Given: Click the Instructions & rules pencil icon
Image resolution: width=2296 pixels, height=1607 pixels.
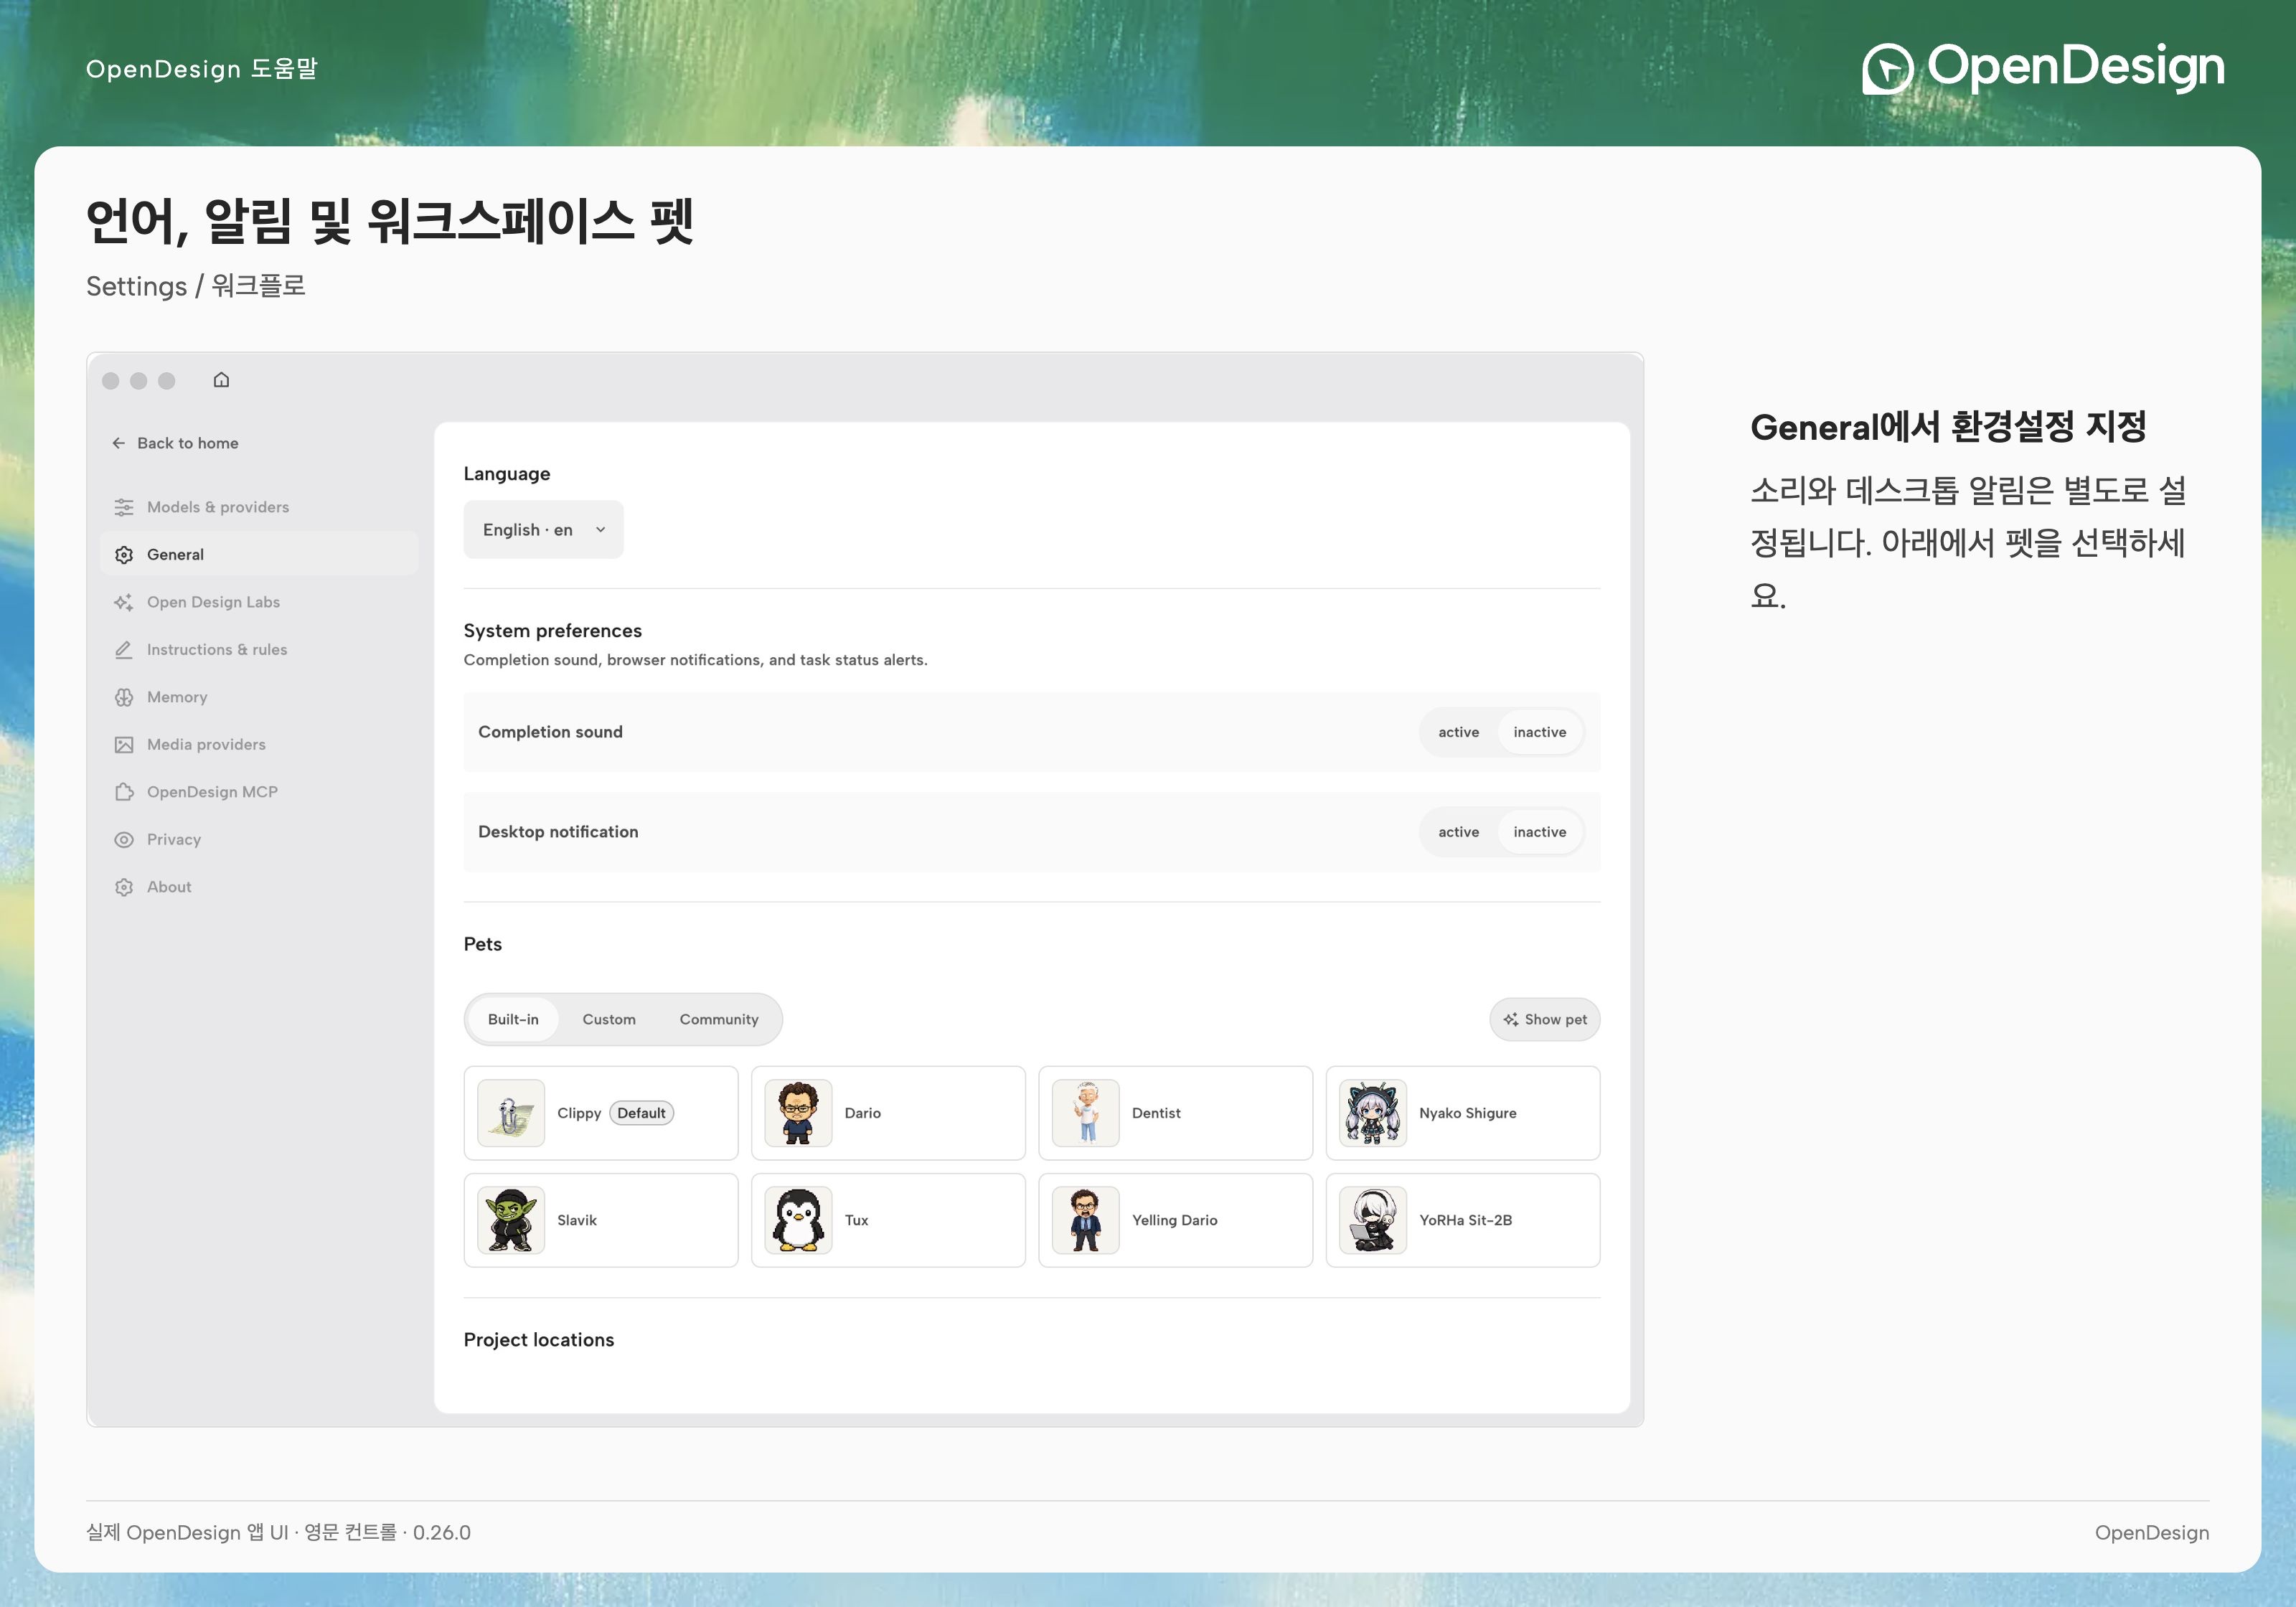Looking at the screenshot, I should click(124, 650).
